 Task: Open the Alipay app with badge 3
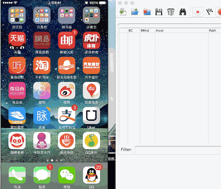pos(66,115)
